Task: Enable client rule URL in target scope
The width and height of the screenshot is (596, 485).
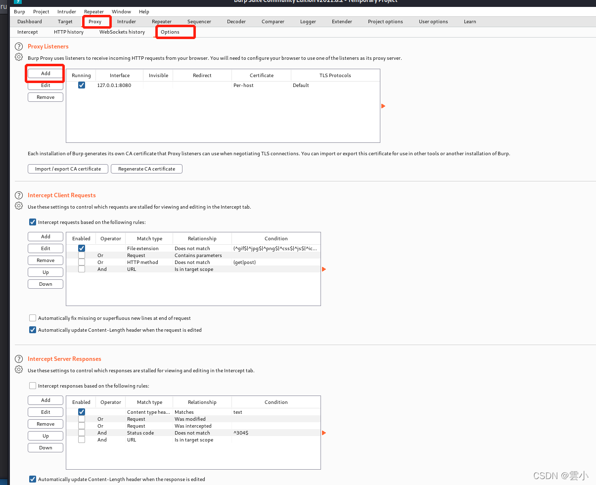Action: pos(82,269)
